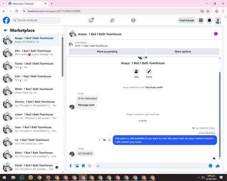Open the Home feed icon
227x181 pixels.
[91, 20]
